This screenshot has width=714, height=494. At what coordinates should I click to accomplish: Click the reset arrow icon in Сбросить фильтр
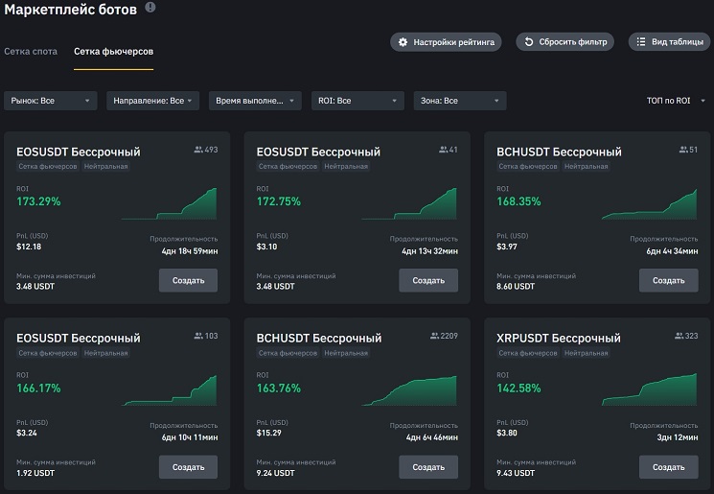(529, 42)
